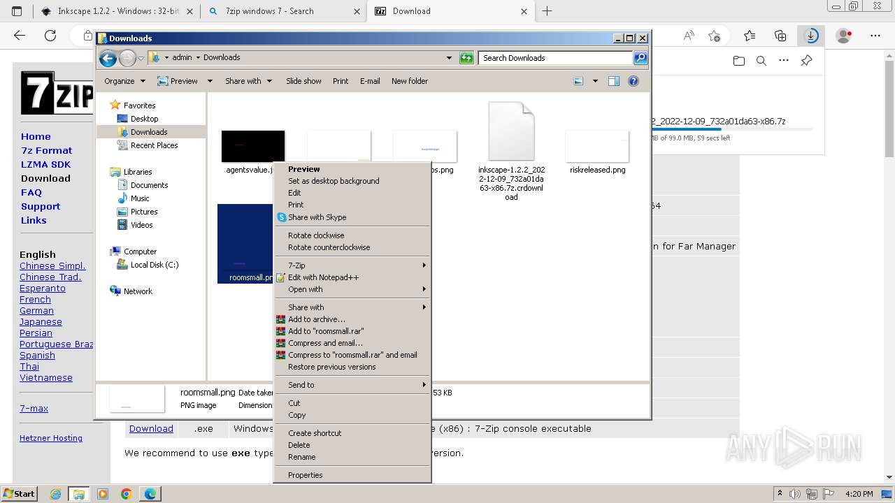Select the inkscape crdownload file icon
This screenshot has width=895, height=503.
point(511,131)
